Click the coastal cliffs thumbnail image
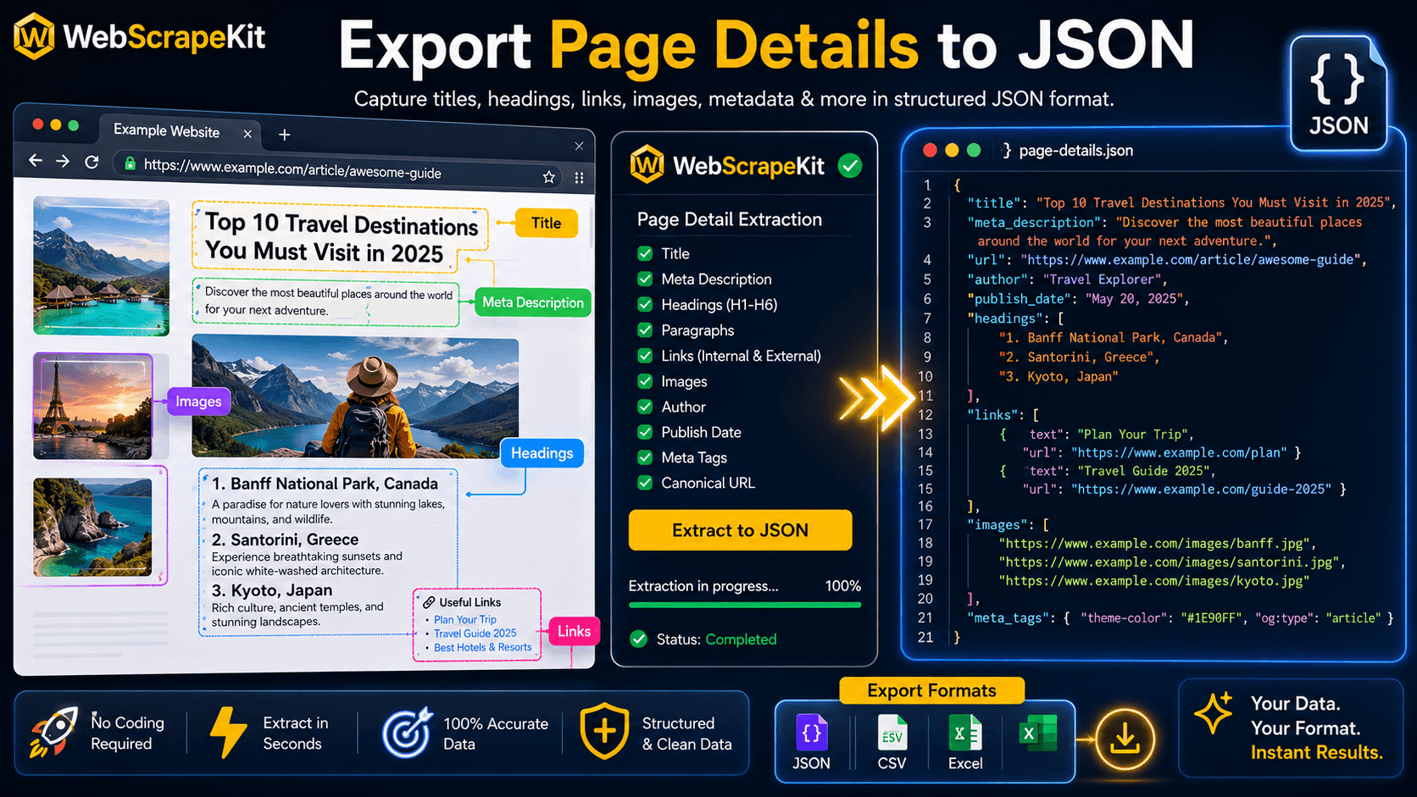The width and height of the screenshot is (1417, 797). pyautogui.click(x=93, y=528)
